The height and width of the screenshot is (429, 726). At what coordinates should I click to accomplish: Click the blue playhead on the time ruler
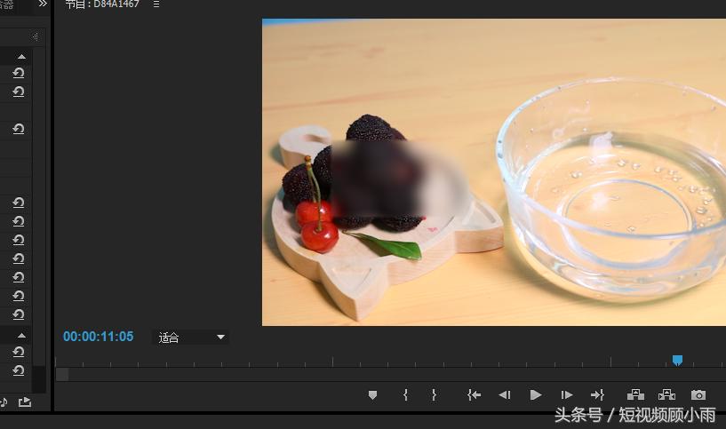tap(677, 360)
